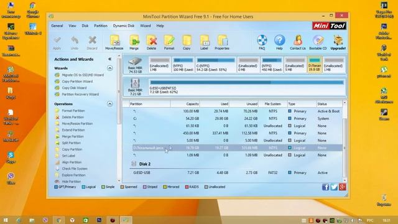Screen dimensions: 398x224
Task: Open Properties from the toolbar
Action: point(222,40)
